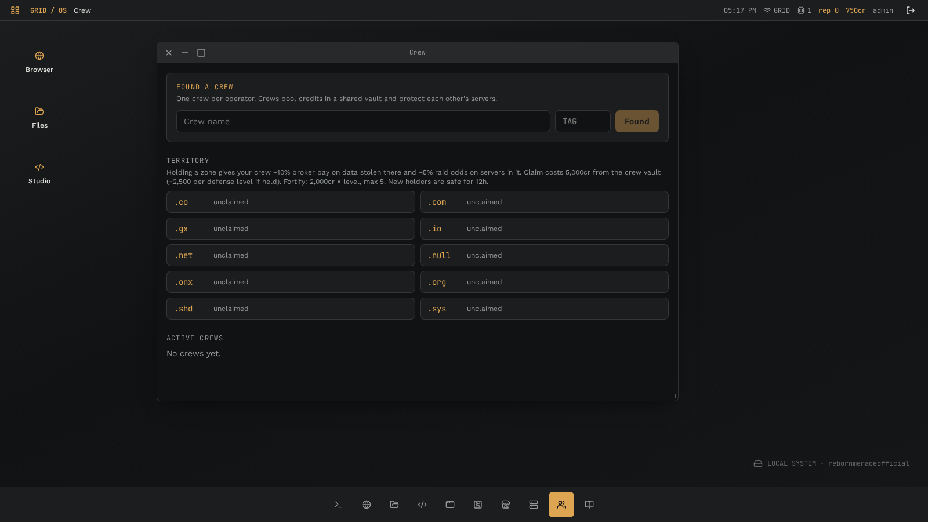Click the 05:17 PM clock
The image size is (928, 522).
pos(740,10)
